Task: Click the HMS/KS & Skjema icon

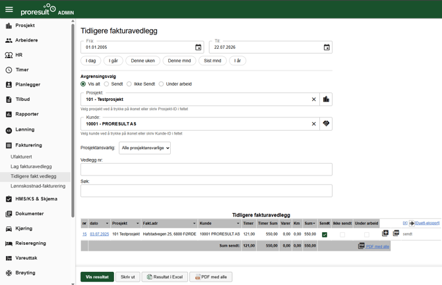Action: tap(9, 199)
